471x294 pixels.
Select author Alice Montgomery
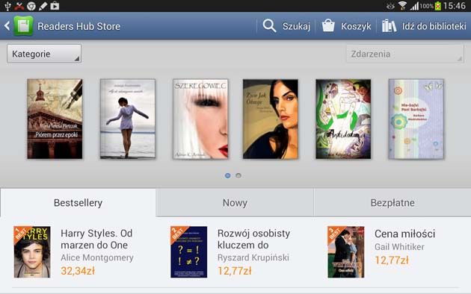[x=97, y=257]
